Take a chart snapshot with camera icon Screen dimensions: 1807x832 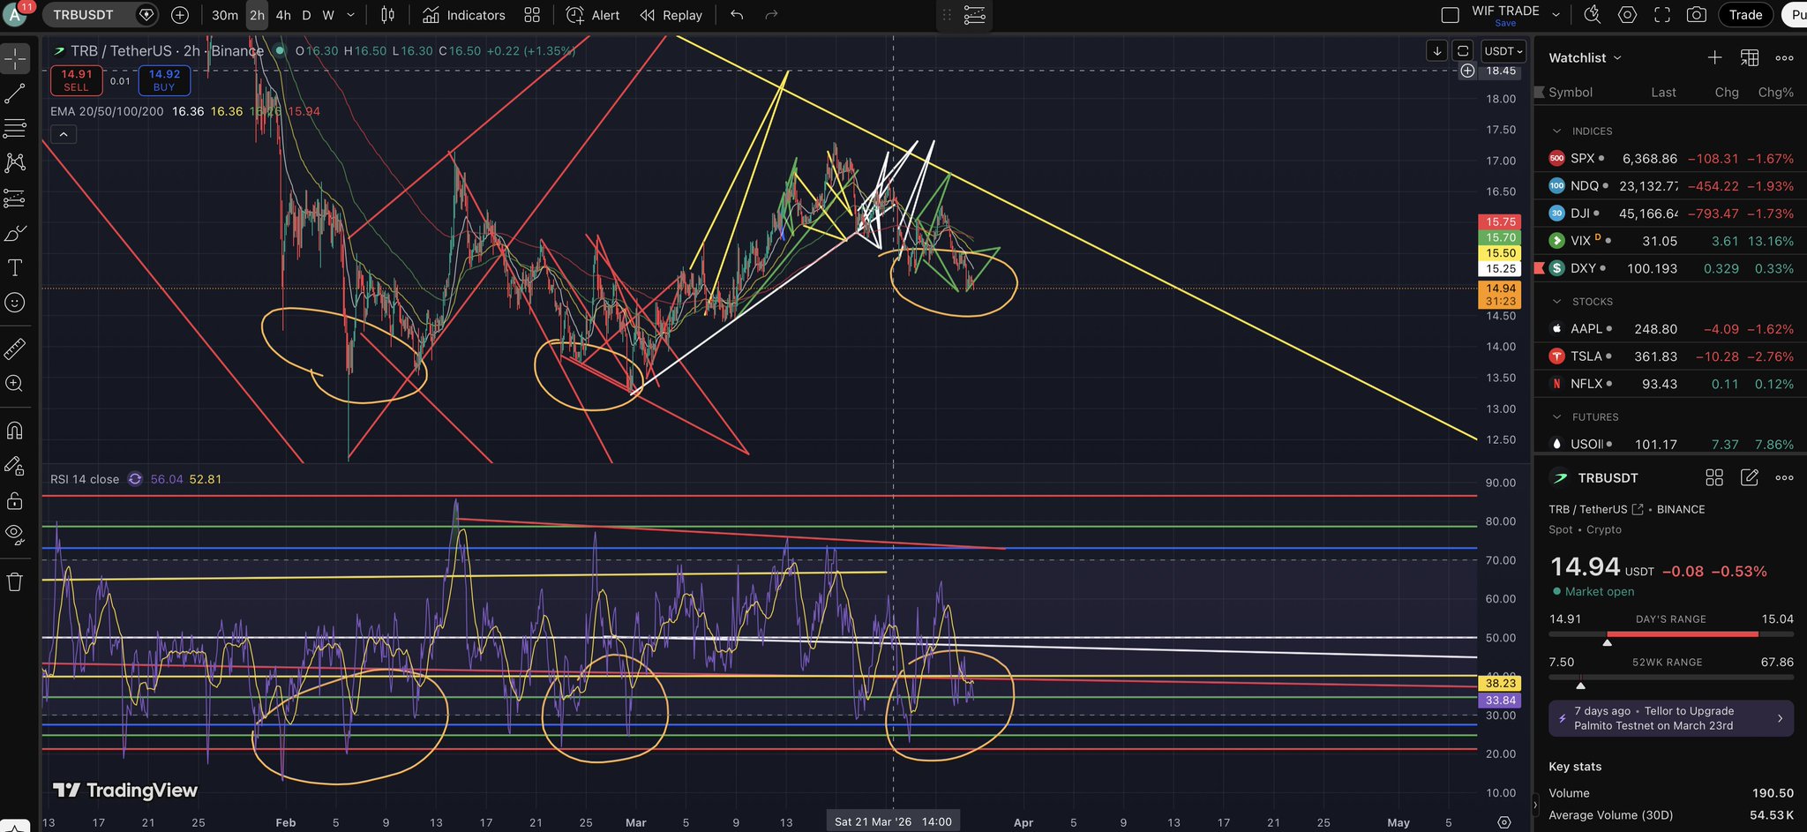click(x=1696, y=15)
